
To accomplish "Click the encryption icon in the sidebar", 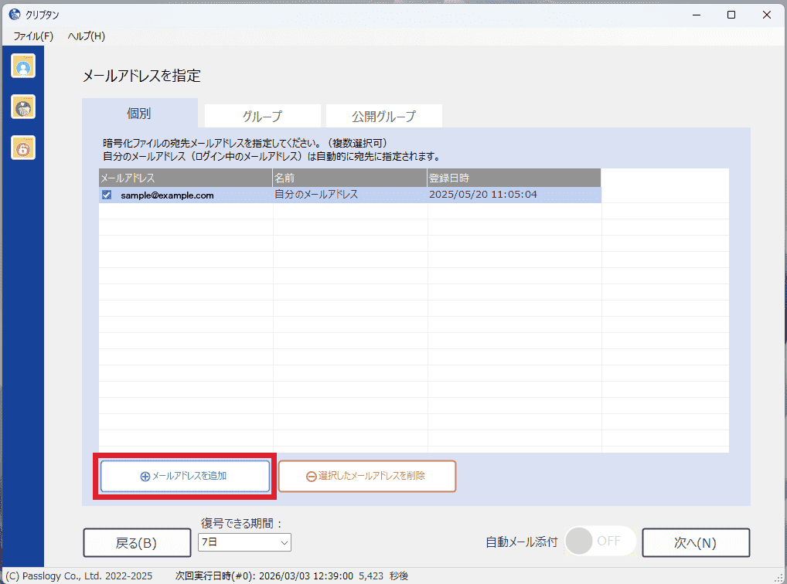I will pyautogui.click(x=23, y=107).
